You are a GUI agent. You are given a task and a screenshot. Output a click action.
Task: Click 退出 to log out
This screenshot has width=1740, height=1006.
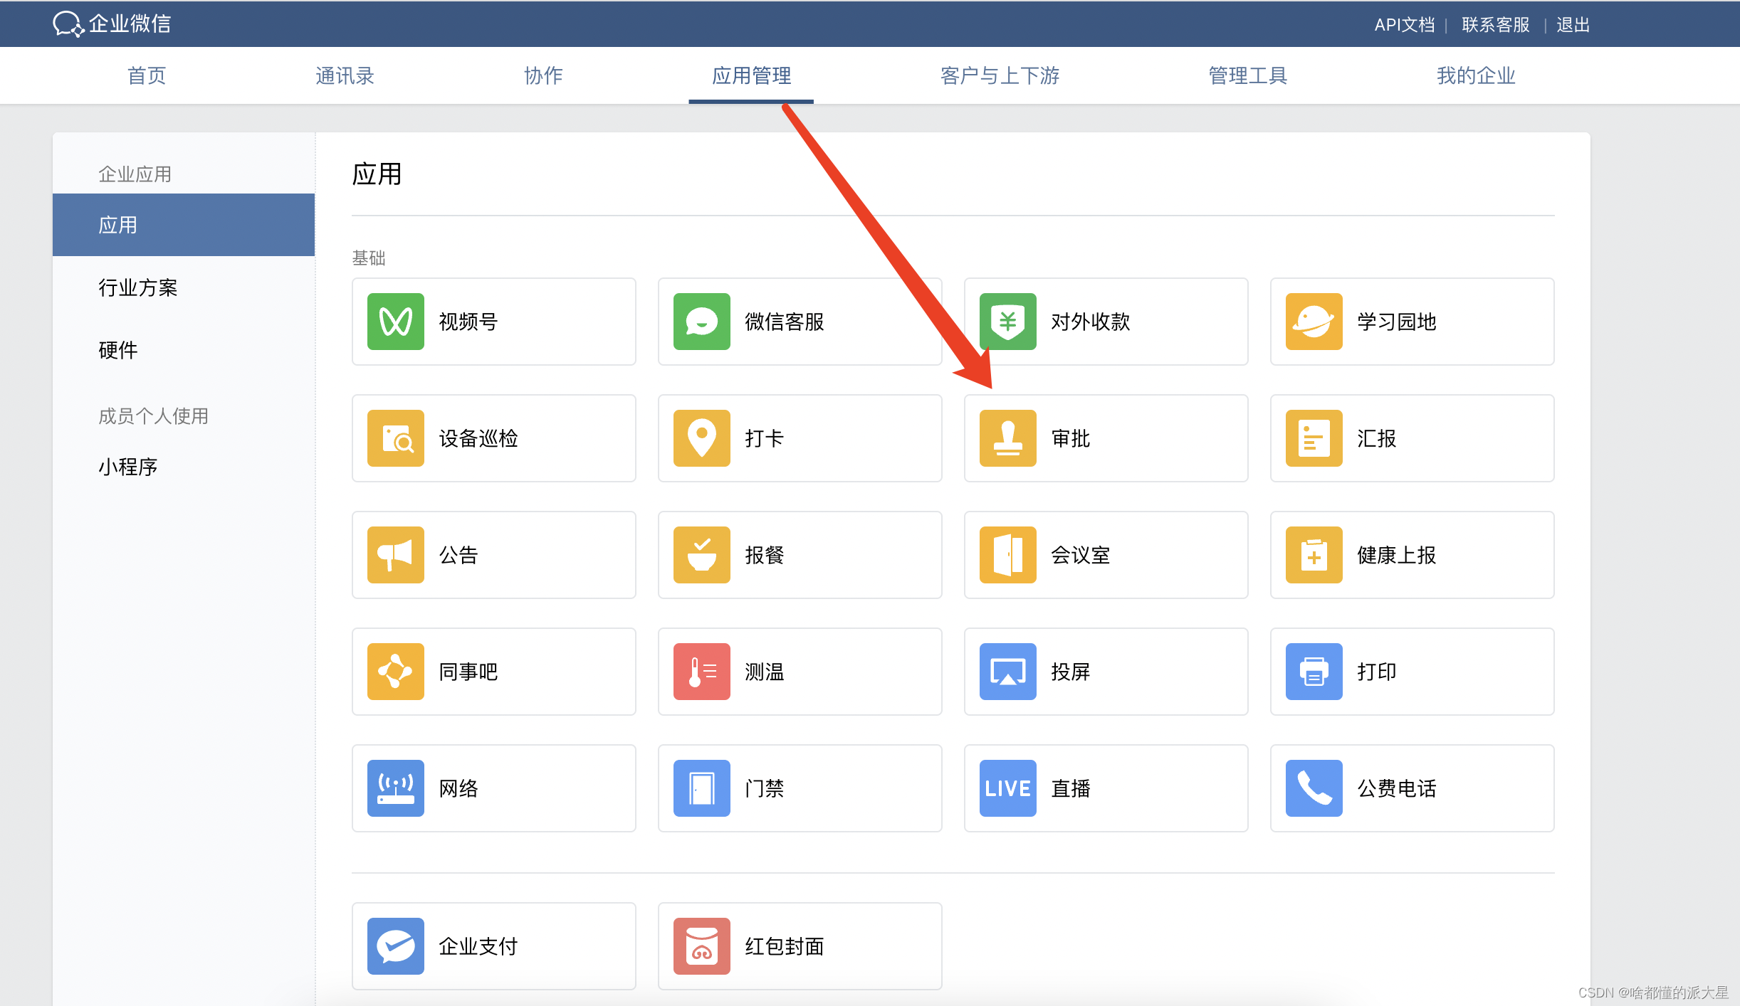click(1573, 25)
